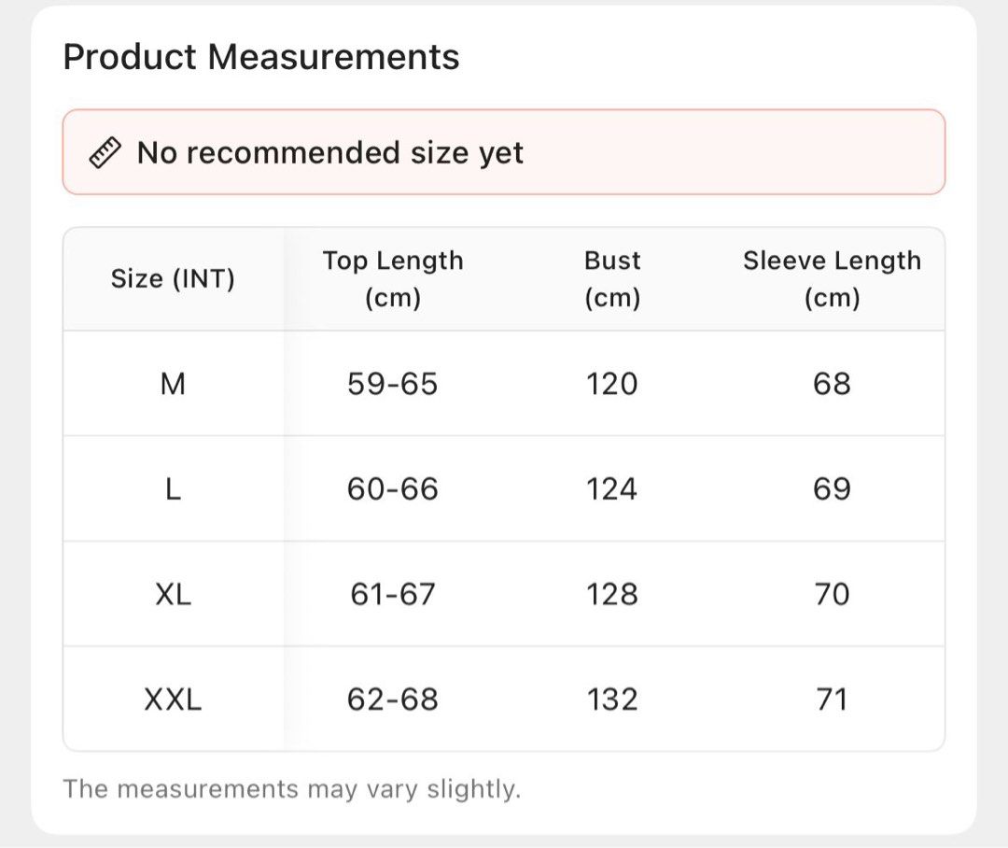Select the bust value 128
Screen dimensions: 1008x848
click(x=612, y=594)
